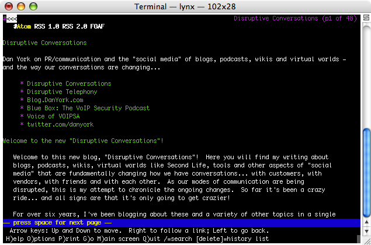This screenshot has width=371, height=245.
Task: Go to the twitter.com/danyork link
Action: click(60, 124)
